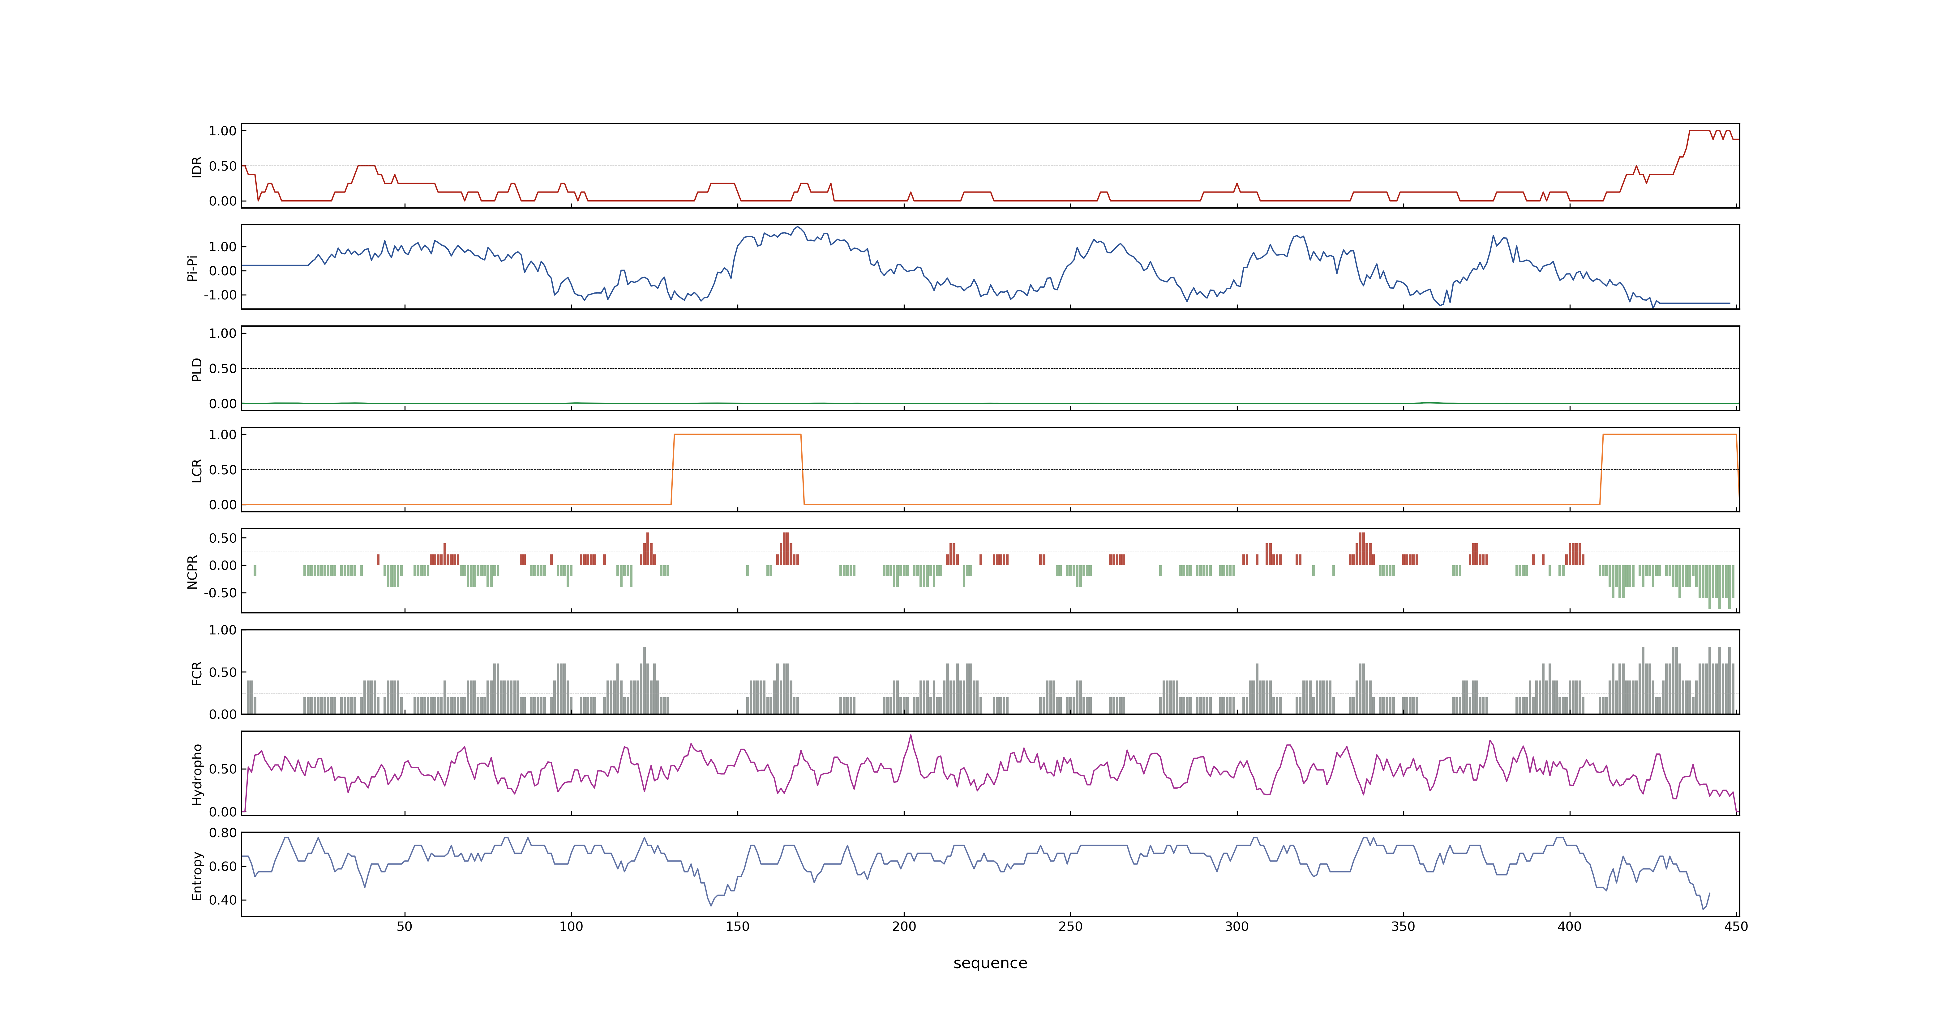Click x-axis tick label 450
Screen dimensions: 1933x1030
click(x=1736, y=926)
